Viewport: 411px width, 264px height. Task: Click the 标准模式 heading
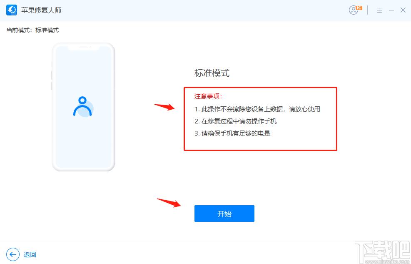point(212,73)
